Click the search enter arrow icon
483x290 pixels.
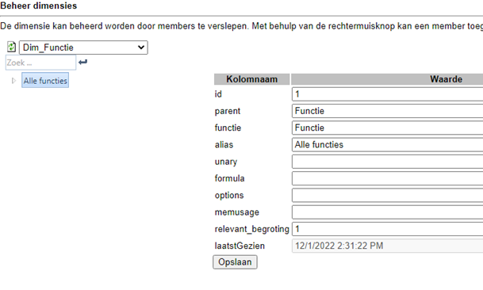82,62
